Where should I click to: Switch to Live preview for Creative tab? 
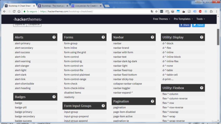point(86,6)
